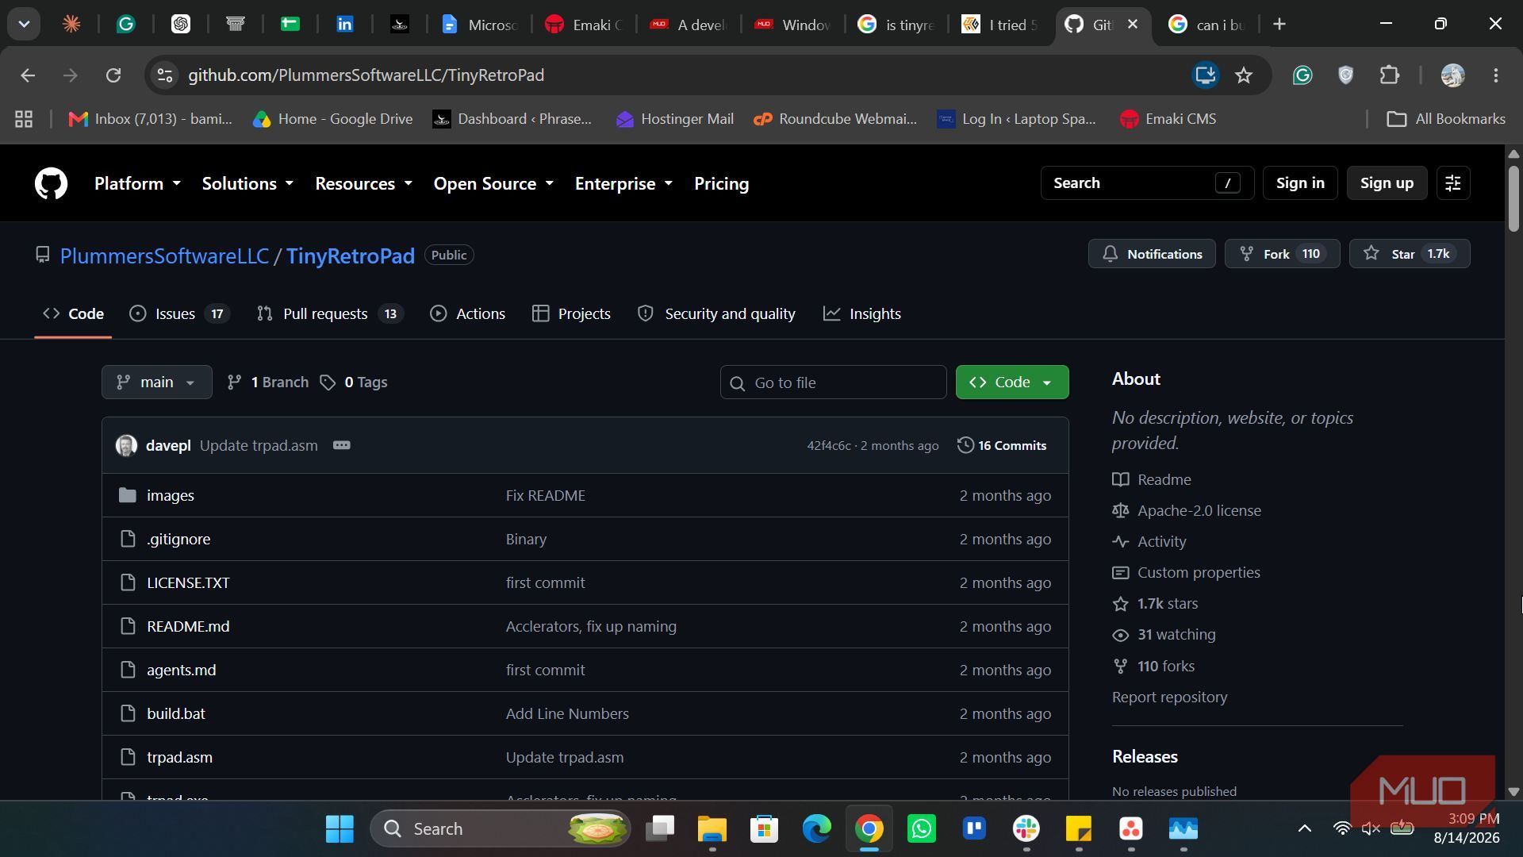Click the davepl avatar image
The width and height of the screenshot is (1523, 857).
(x=126, y=445)
